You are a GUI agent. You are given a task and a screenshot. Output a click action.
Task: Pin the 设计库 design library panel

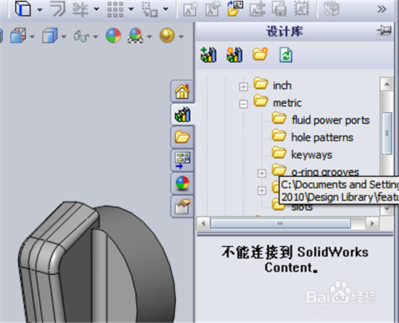(x=384, y=30)
